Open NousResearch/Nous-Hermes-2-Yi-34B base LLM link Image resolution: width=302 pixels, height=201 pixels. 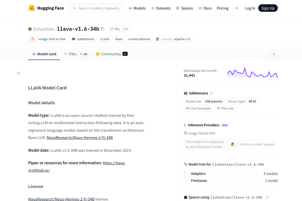coord(80,137)
